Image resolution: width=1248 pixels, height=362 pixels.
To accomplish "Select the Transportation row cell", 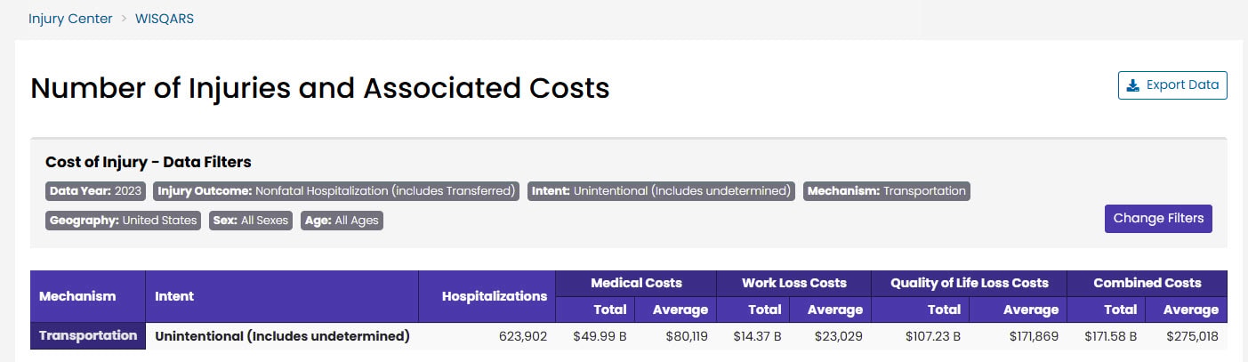I will 88,336.
